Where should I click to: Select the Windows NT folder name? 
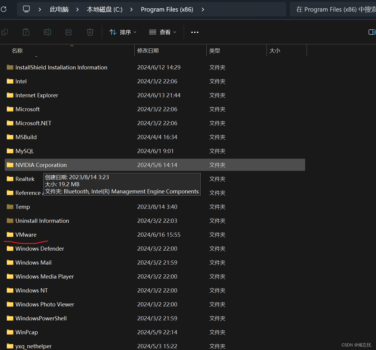(x=32, y=290)
